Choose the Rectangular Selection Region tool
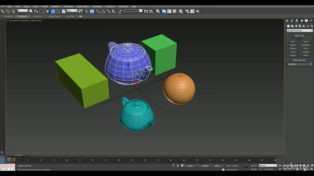 (41, 11)
